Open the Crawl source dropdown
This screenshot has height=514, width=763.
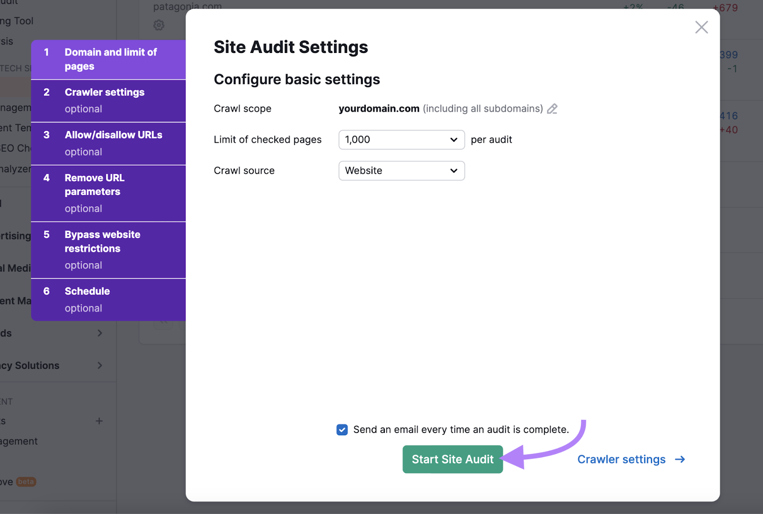click(401, 170)
